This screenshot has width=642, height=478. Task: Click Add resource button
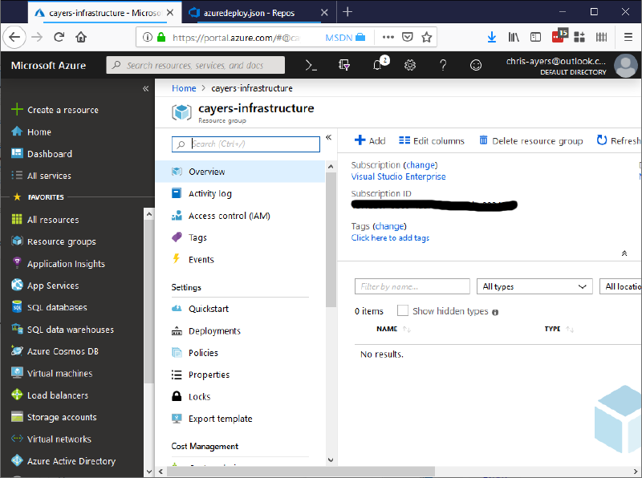click(x=370, y=140)
